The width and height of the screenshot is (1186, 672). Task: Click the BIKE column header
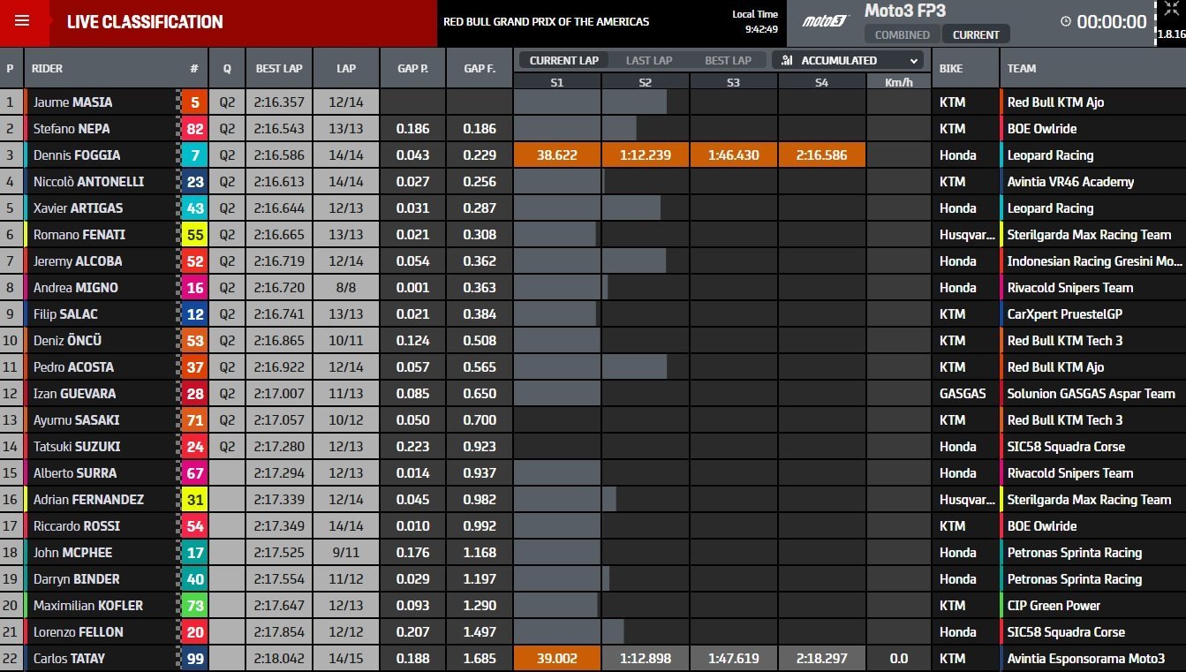(x=951, y=68)
